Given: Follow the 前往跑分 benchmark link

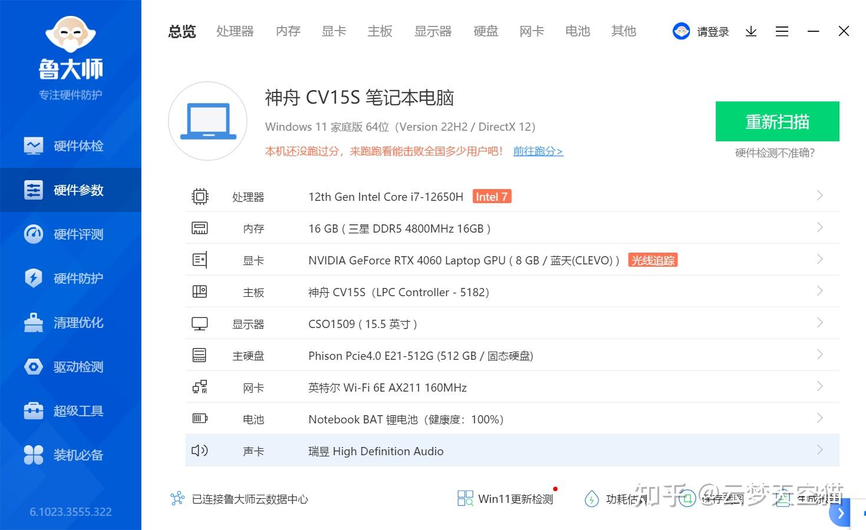Looking at the screenshot, I should [537, 151].
